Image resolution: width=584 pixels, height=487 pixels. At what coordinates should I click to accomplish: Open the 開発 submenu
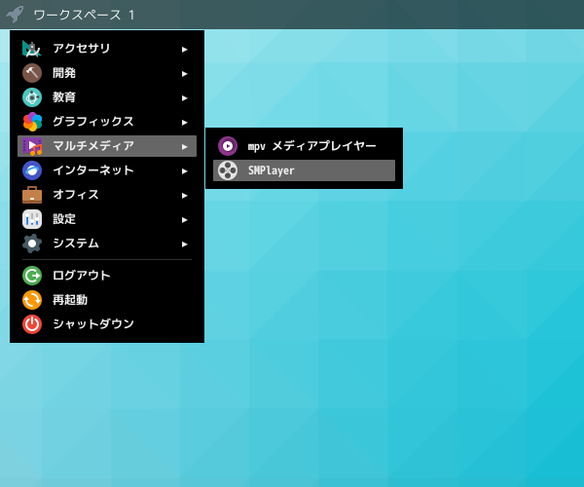107,73
